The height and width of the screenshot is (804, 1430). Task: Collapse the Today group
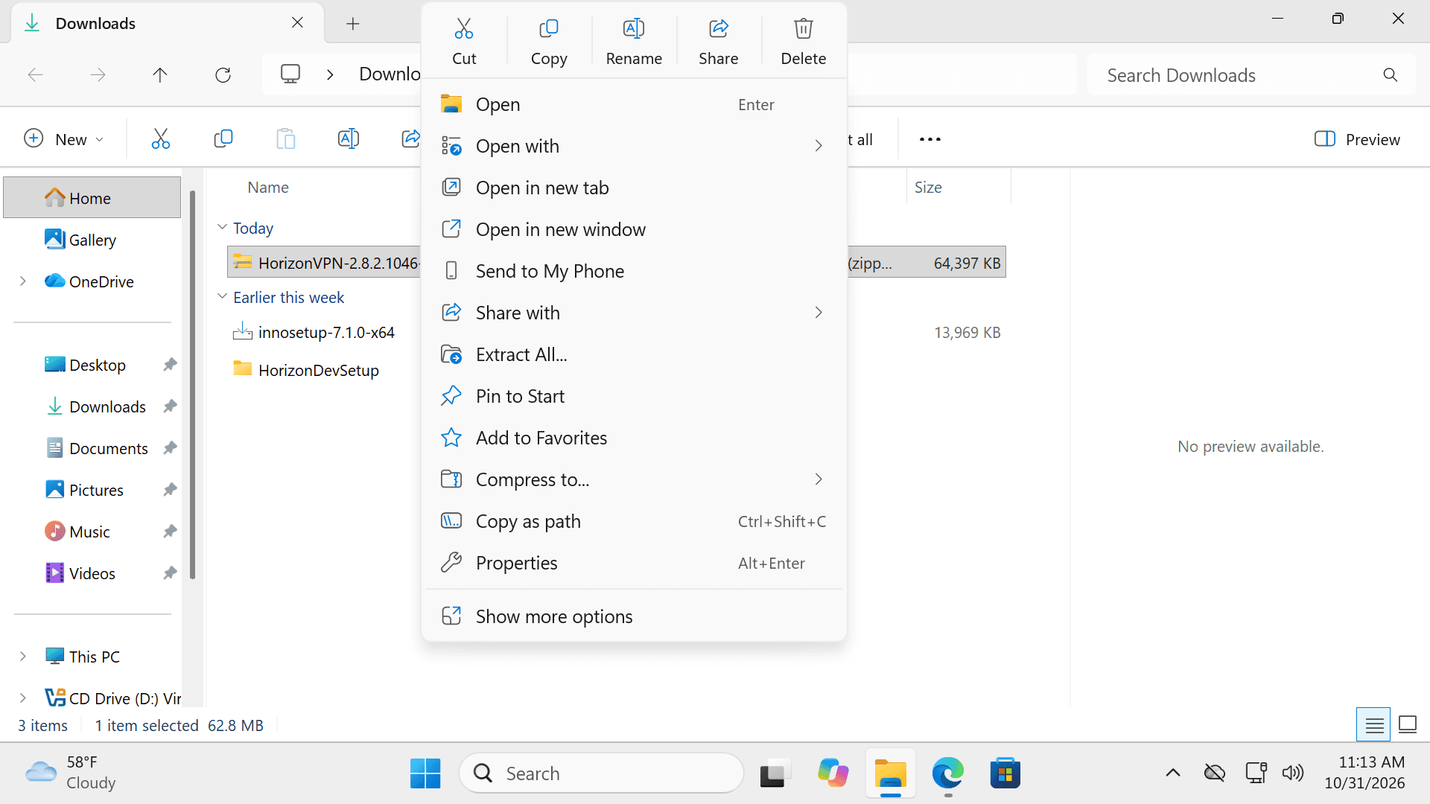click(222, 227)
